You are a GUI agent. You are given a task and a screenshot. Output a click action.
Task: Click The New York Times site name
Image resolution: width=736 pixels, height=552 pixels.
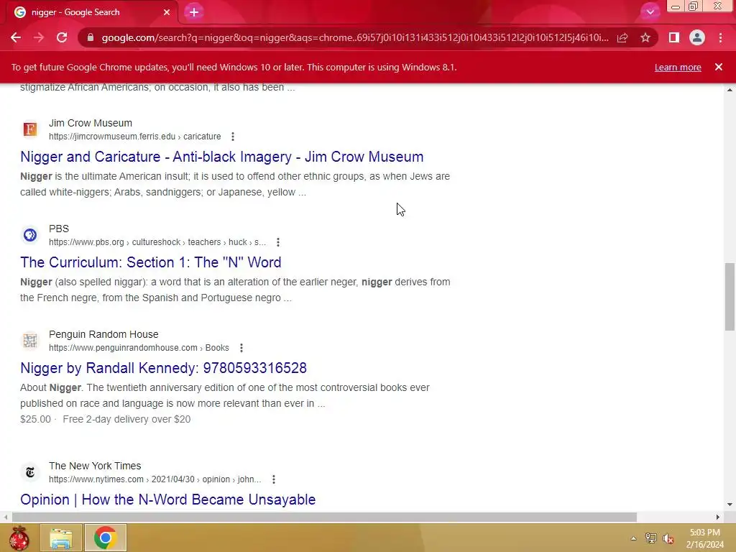click(x=95, y=466)
